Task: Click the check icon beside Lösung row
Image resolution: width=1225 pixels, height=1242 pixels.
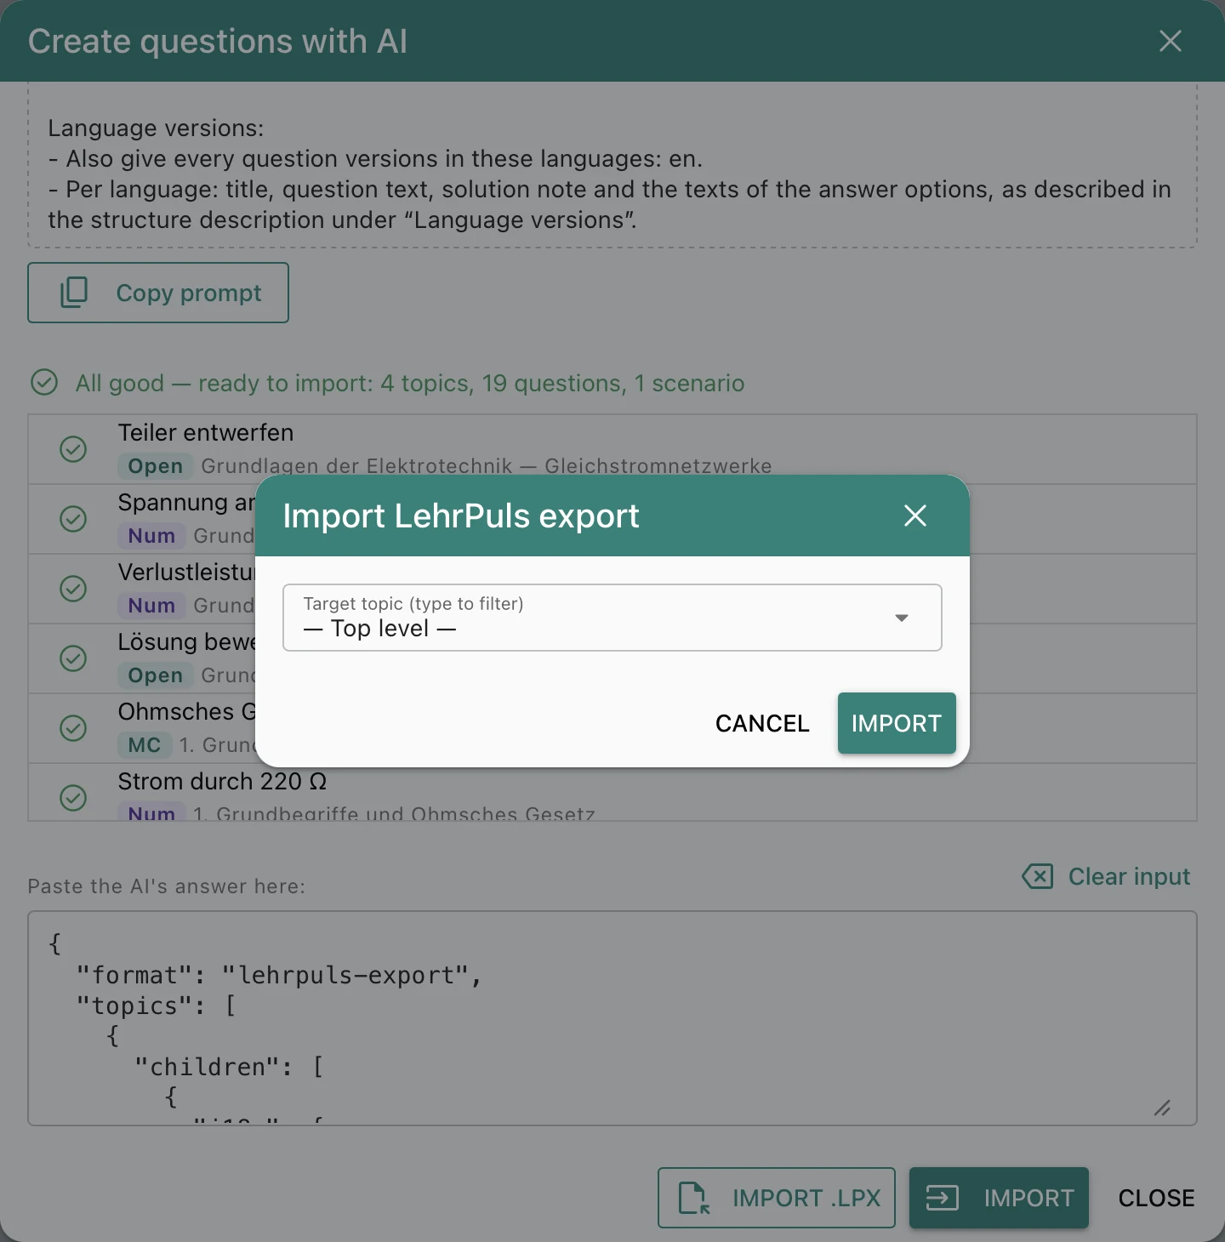Action: (73, 658)
